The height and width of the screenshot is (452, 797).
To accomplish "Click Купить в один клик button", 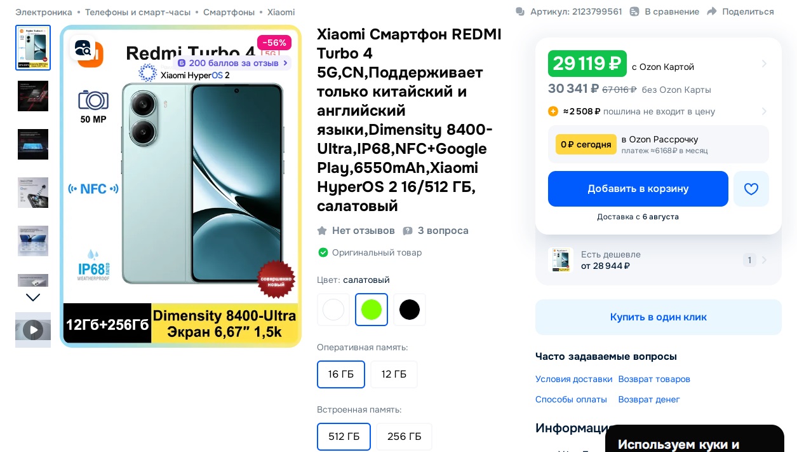I will pos(659,317).
